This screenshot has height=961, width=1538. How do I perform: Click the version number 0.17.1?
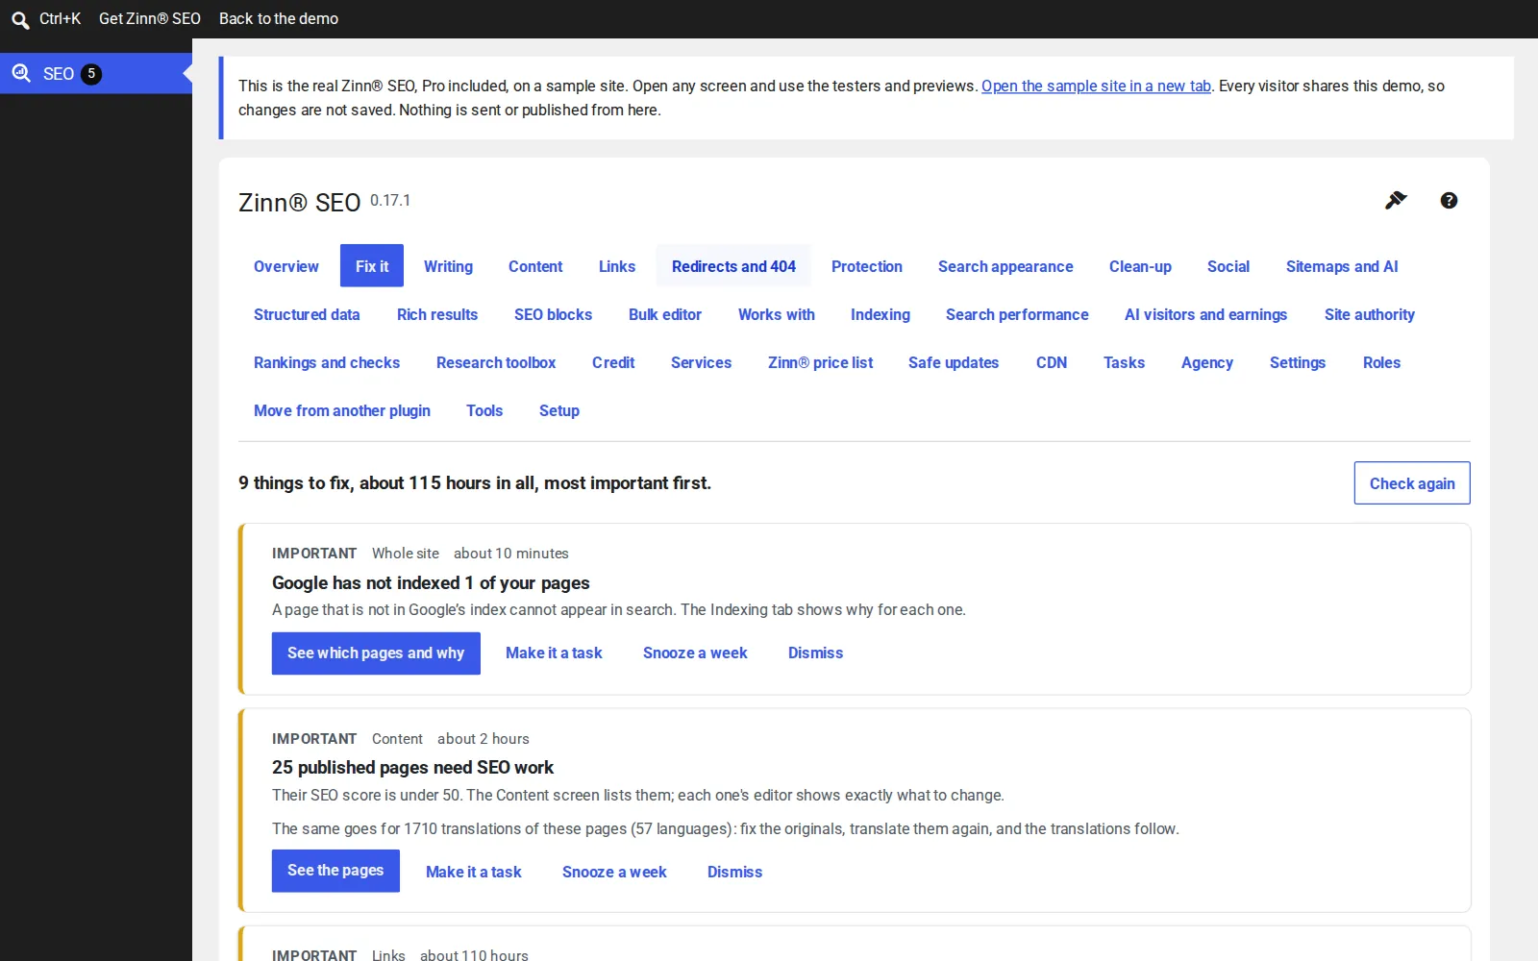coord(390,200)
